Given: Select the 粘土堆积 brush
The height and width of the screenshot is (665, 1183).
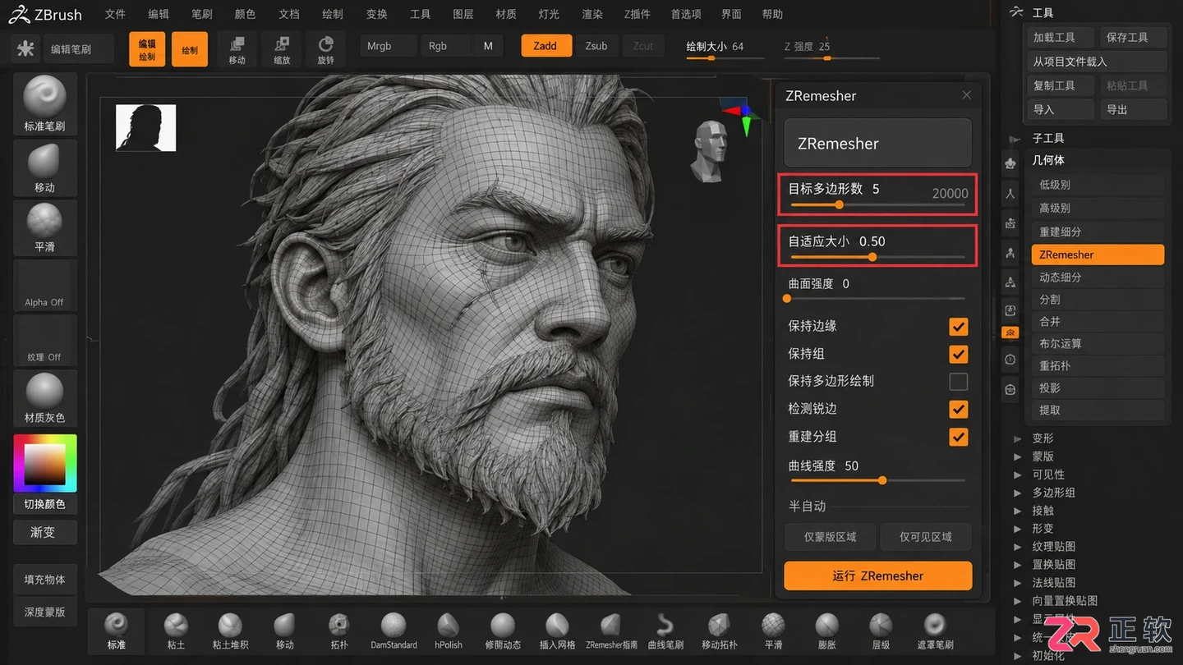Looking at the screenshot, I should pos(230,631).
